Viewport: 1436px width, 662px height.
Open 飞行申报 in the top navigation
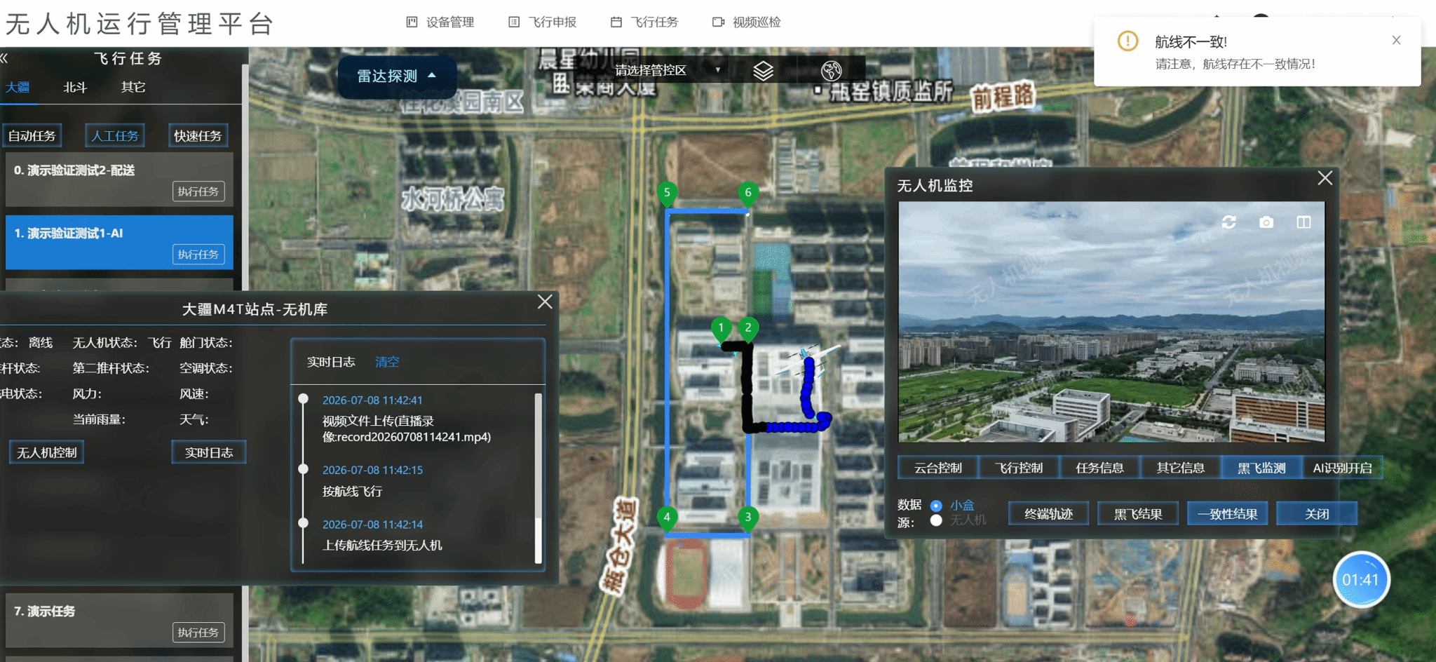coord(542,22)
